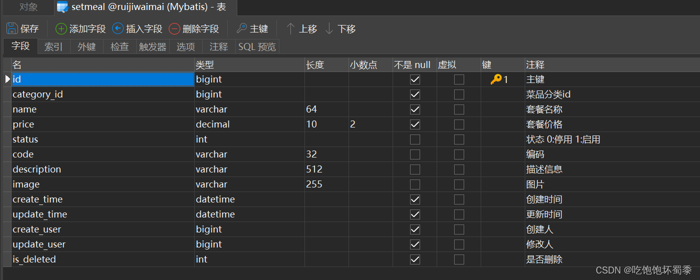Select the category_id field name cell
The height and width of the screenshot is (280, 700).
coord(103,94)
